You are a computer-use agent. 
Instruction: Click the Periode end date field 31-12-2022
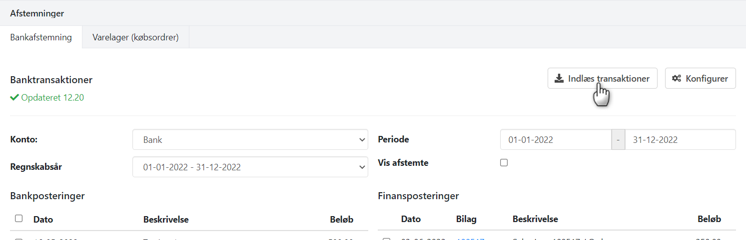[x=680, y=139]
